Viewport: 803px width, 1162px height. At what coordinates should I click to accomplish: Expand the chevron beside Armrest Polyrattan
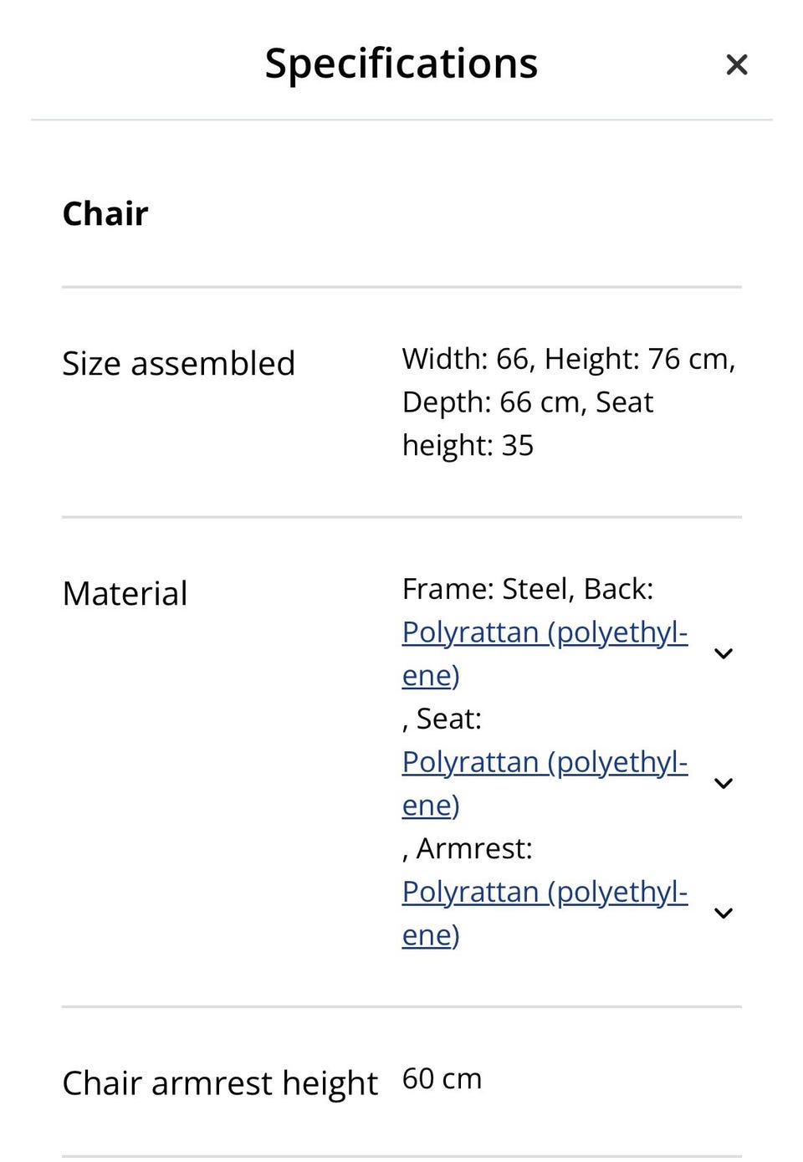pos(724,913)
